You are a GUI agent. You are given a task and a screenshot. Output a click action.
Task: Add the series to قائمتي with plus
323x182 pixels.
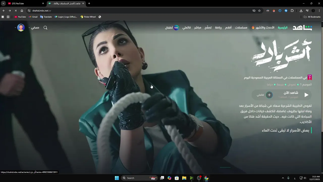(x=269, y=95)
